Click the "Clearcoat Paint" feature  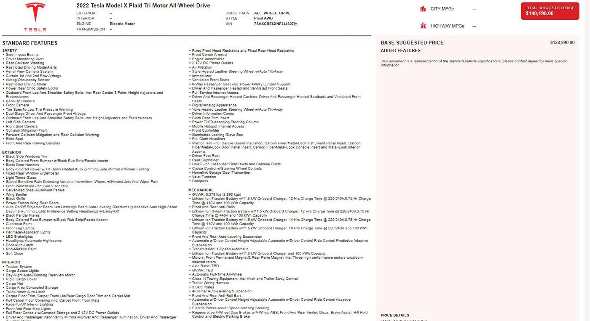coord(19,224)
